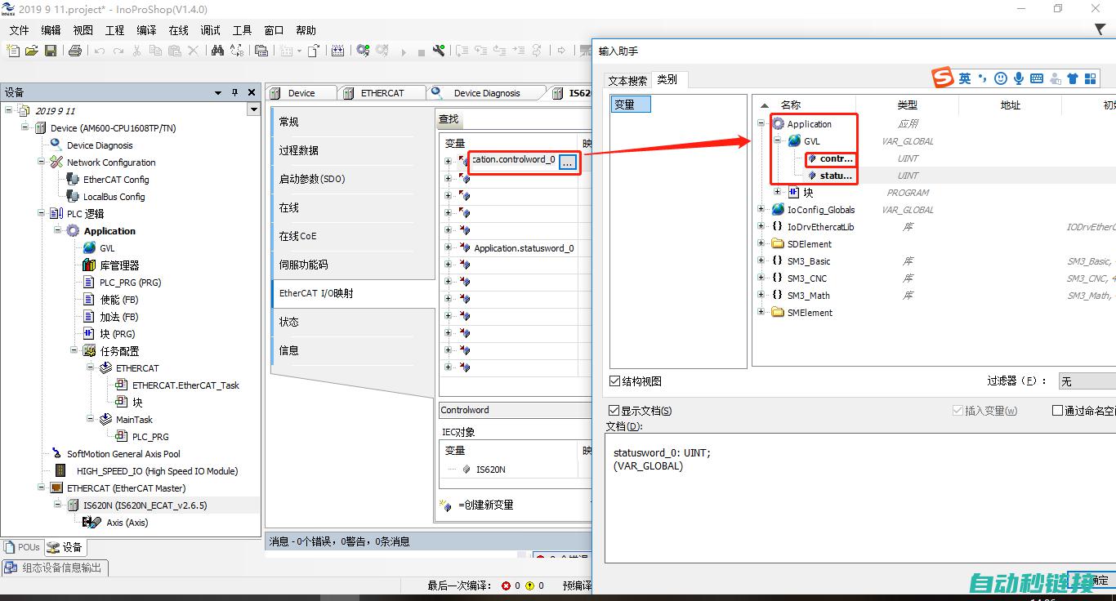
Task: Click the ... browse button for controlword
Action: [568, 162]
